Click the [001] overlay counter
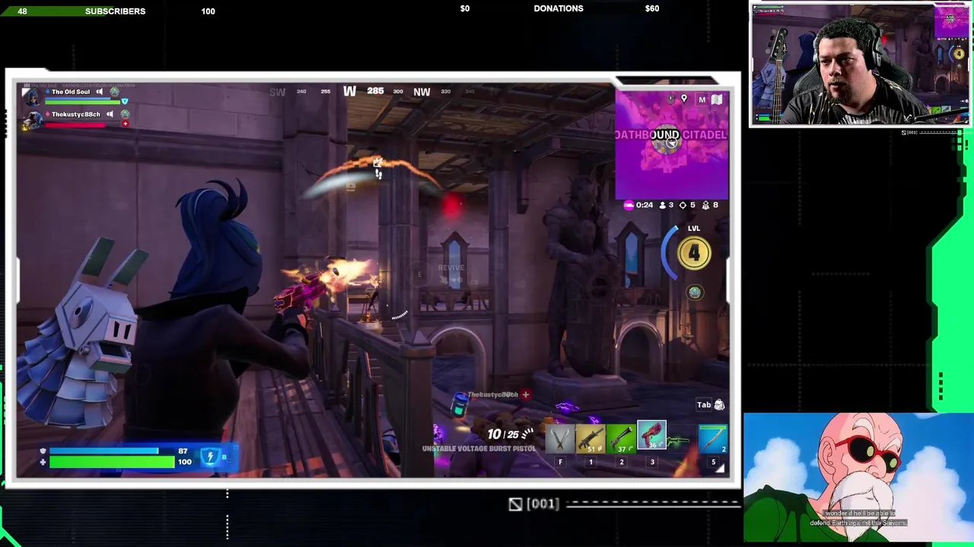The width and height of the screenshot is (974, 547). [543, 504]
